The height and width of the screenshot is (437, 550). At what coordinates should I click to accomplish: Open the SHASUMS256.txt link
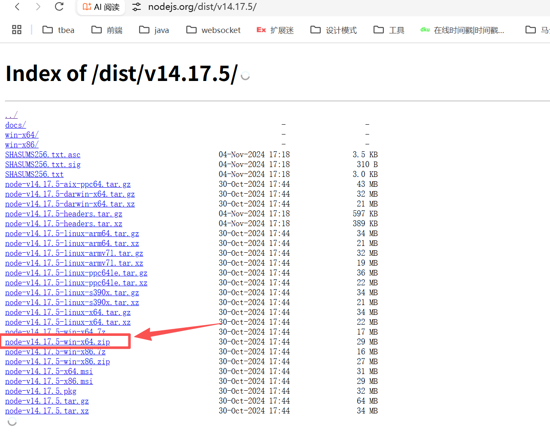pos(34,174)
